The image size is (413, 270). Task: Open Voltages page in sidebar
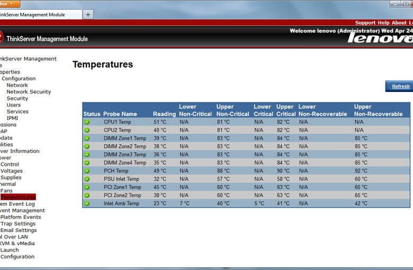(11, 171)
